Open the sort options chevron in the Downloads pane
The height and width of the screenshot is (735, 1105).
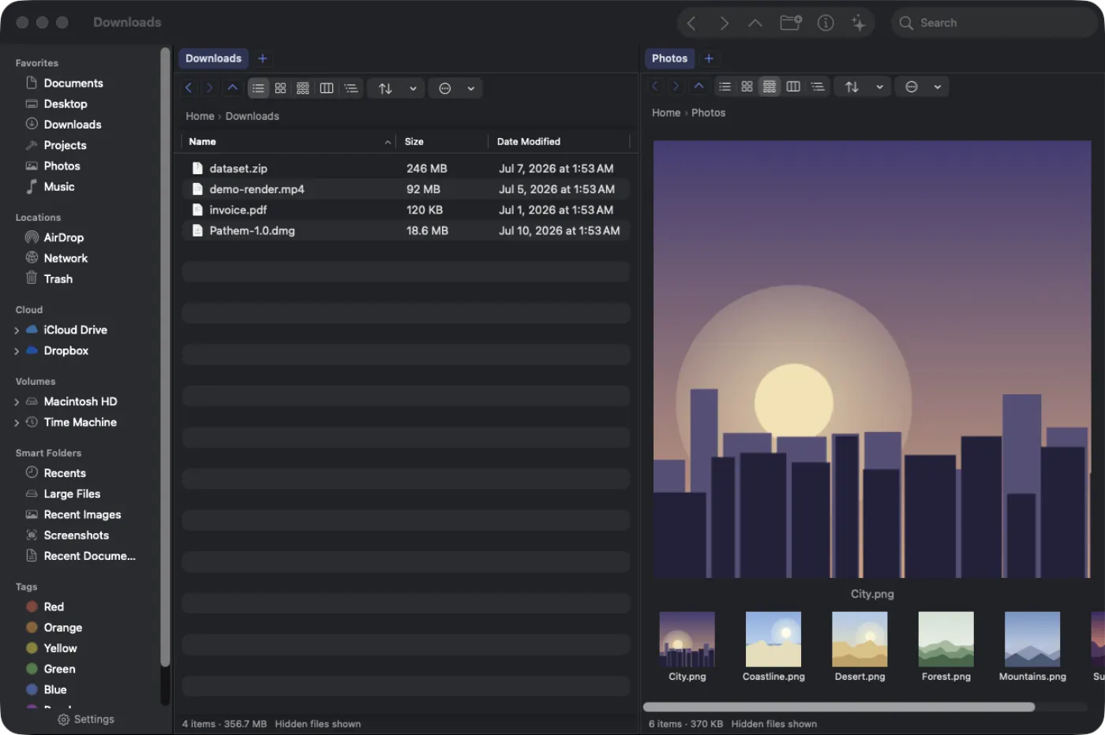pyautogui.click(x=413, y=88)
